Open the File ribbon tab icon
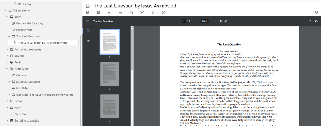 pos(88,12)
